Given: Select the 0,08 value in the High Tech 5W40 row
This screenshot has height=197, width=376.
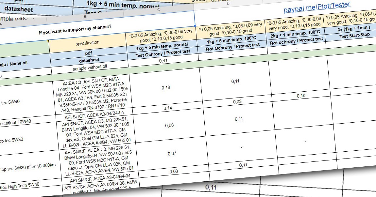Looking at the screenshot, I should click(174, 172).
